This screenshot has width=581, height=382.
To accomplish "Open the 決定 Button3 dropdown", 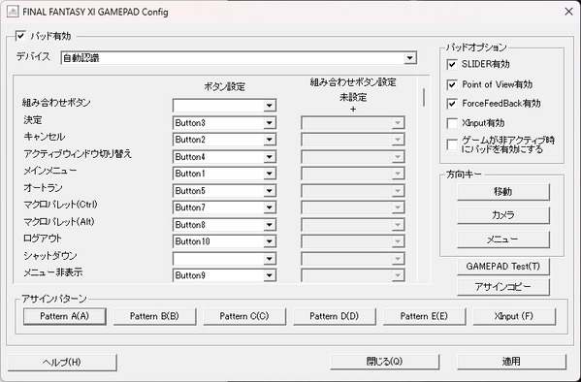I will 224,122.
